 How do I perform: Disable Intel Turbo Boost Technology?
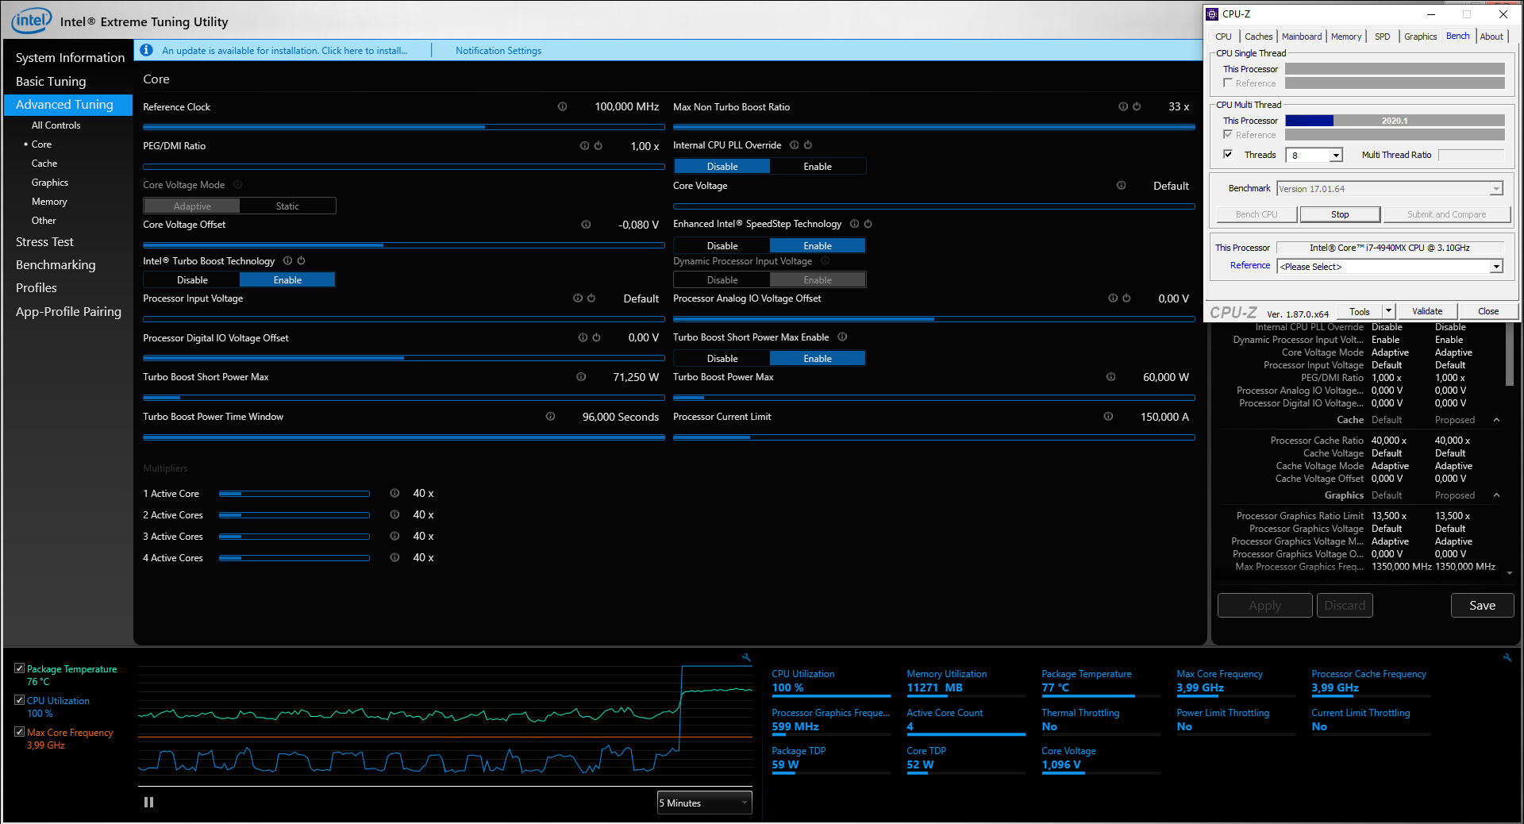pos(192,280)
